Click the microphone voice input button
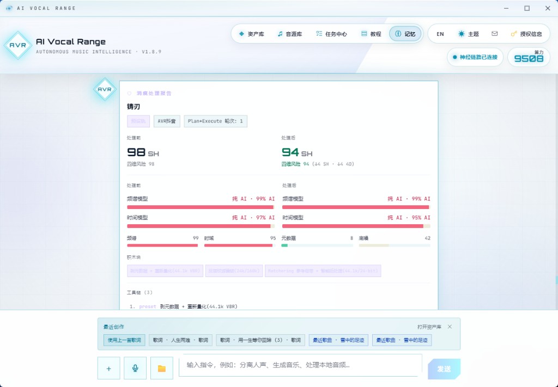 135,368
